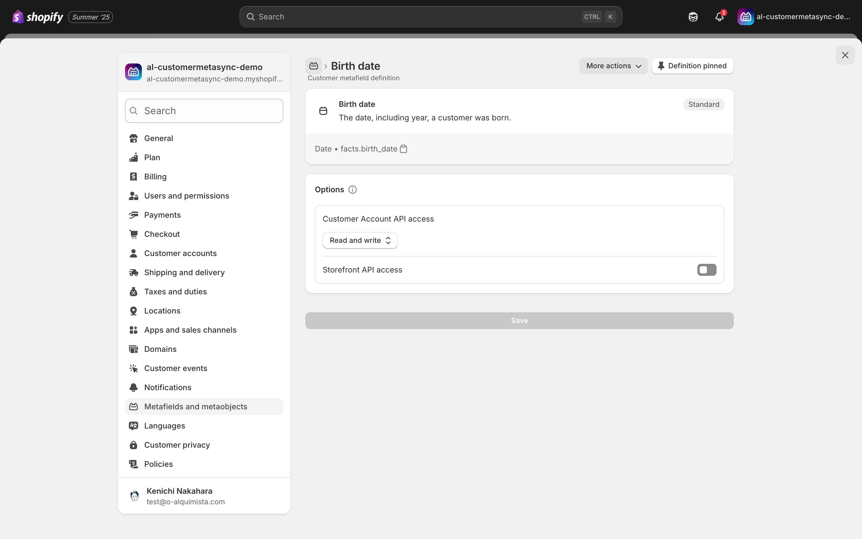Click the Shipping and delivery truck icon

[x=133, y=273]
